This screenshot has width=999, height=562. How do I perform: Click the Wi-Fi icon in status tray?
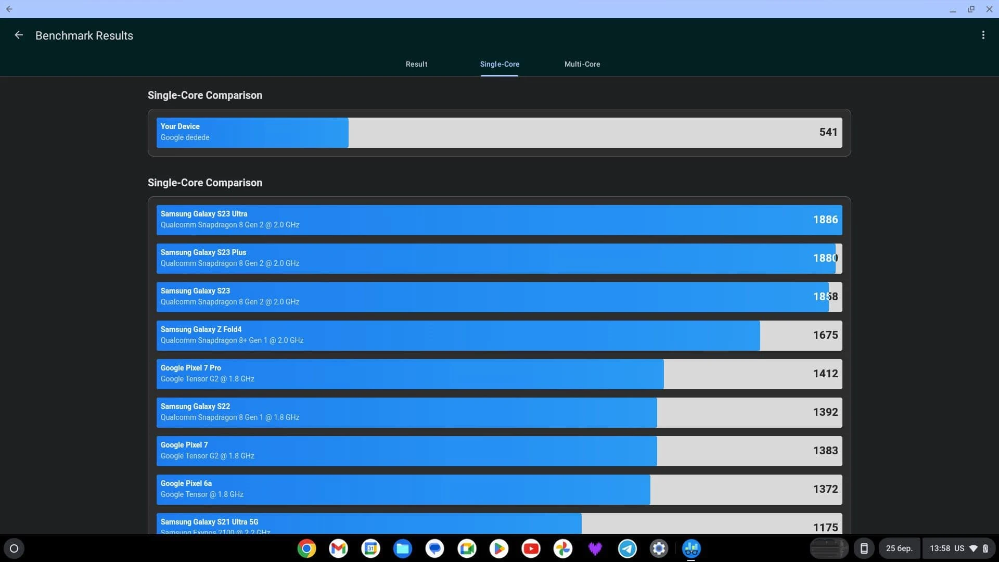pos(974,548)
